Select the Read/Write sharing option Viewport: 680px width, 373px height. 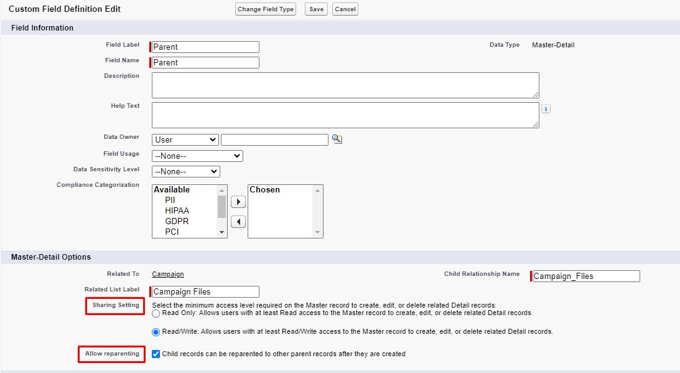pos(156,331)
